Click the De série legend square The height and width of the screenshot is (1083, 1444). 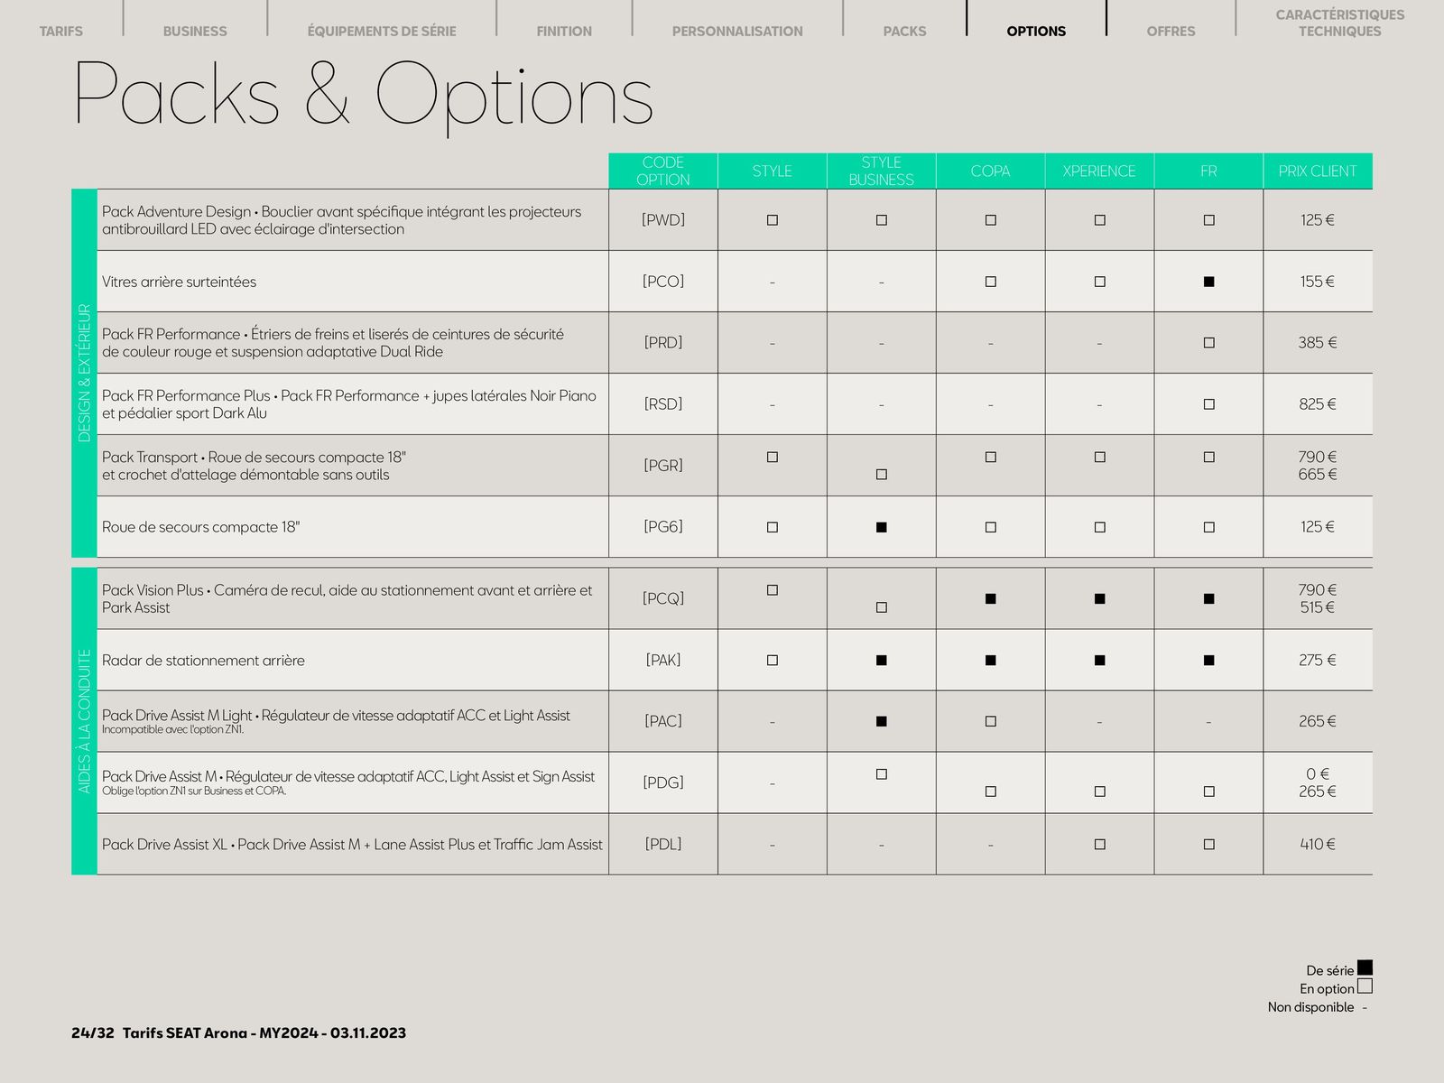(x=1365, y=967)
